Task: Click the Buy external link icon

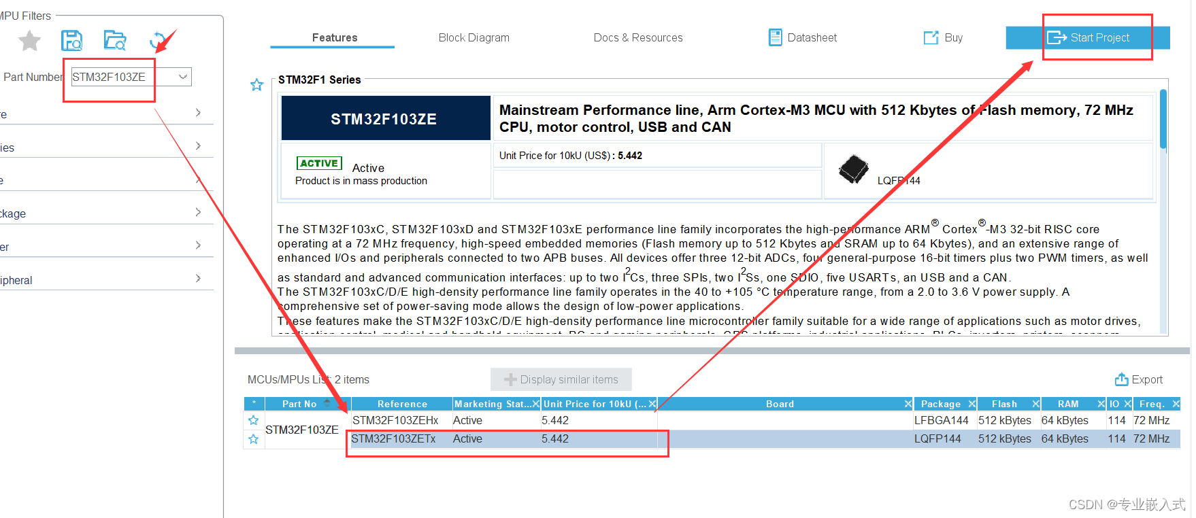Action: pos(931,37)
